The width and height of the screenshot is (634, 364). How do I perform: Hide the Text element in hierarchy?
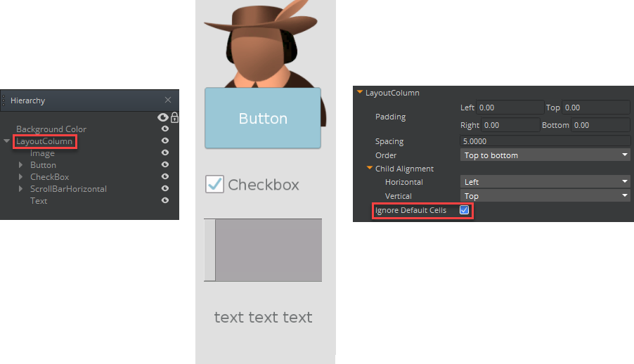165,201
